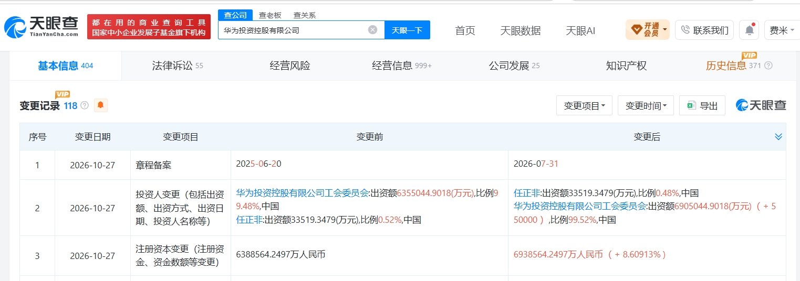Click the 6388564.2497万人民币 value
Viewport: 800px width, 281px height.
(x=281, y=255)
